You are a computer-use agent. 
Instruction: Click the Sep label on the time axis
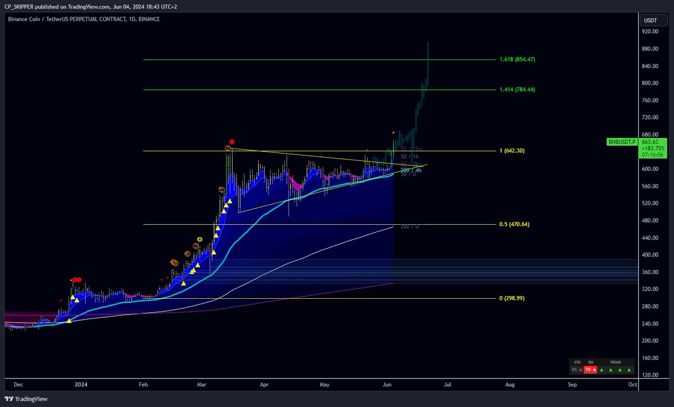tap(572, 385)
